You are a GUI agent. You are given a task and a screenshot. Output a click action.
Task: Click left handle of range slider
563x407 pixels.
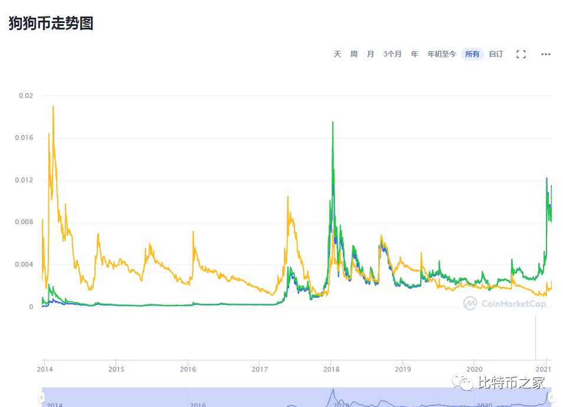[x=42, y=397]
